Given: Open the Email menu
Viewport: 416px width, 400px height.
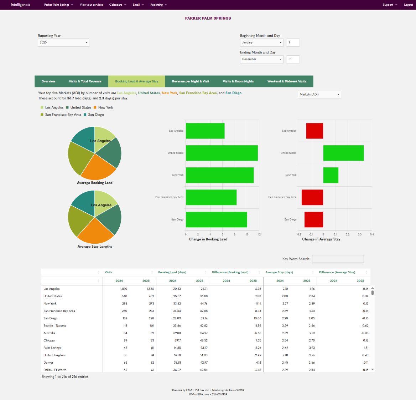Looking at the screenshot, I should [138, 5].
